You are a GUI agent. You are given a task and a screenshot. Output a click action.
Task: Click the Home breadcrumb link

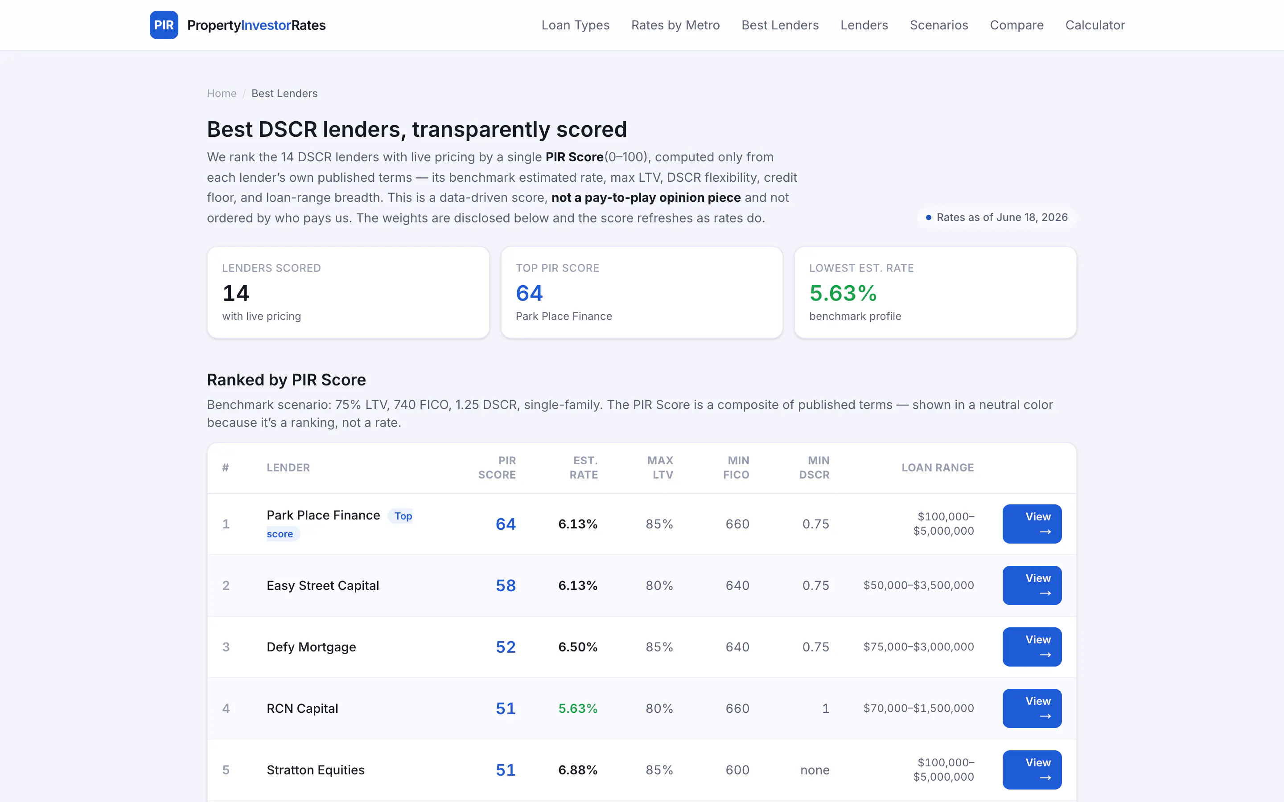click(222, 94)
